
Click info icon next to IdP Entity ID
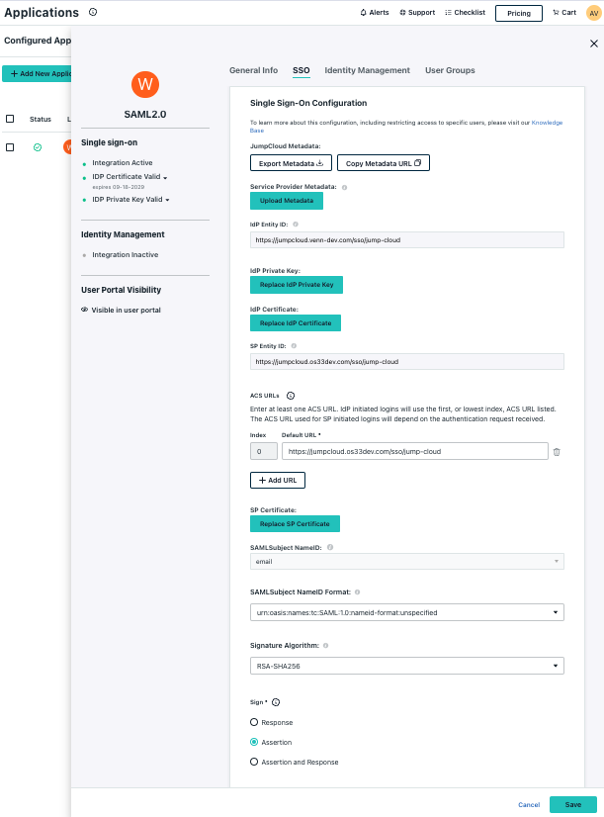296,225
